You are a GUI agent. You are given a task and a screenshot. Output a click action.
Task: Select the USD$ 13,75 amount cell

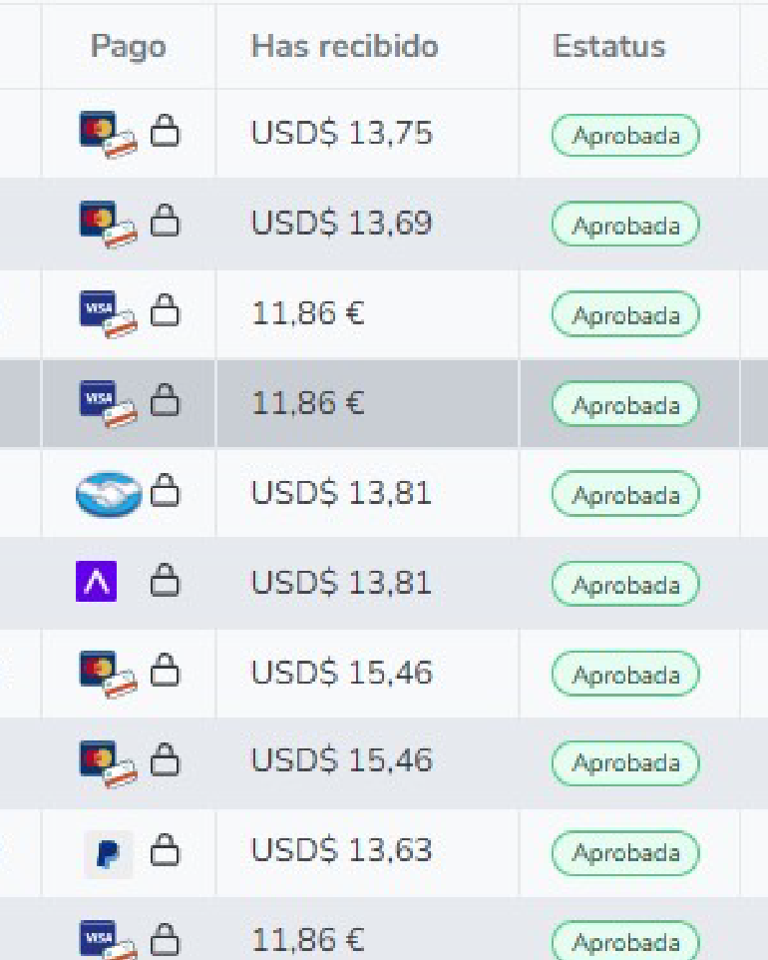tap(341, 134)
